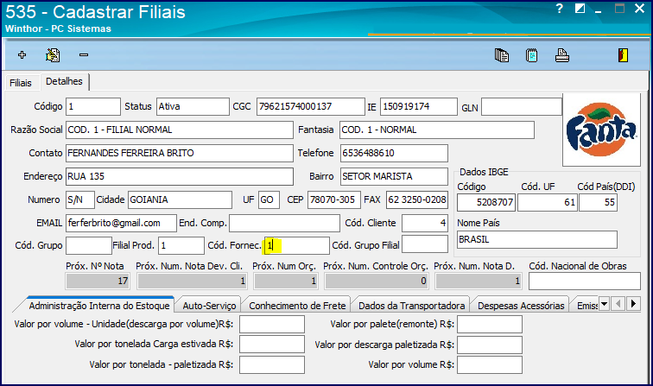Click Valor por palete(remonte) field
Image resolution: width=653 pixels, height=386 pixels.
[x=490, y=325]
